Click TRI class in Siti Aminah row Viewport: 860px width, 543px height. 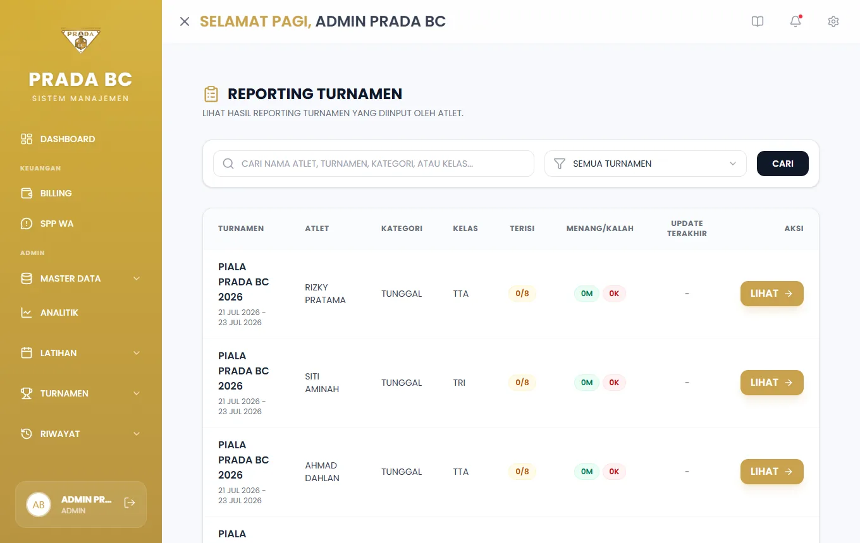coord(459,383)
